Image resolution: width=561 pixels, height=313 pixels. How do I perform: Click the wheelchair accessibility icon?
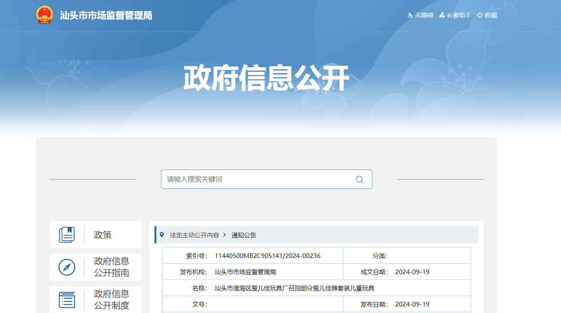(410, 15)
